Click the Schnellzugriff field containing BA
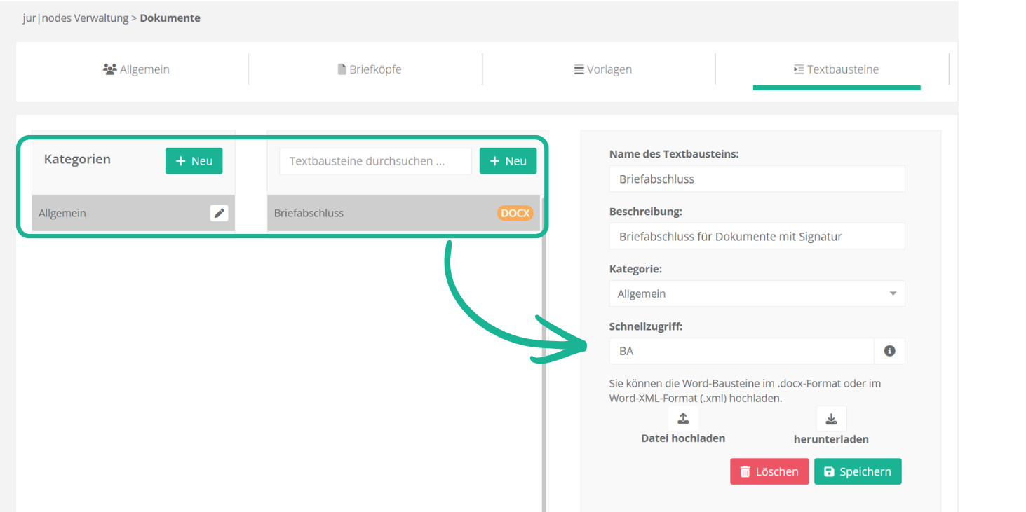This screenshot has width=1026, height=512. tap(741, 351)
